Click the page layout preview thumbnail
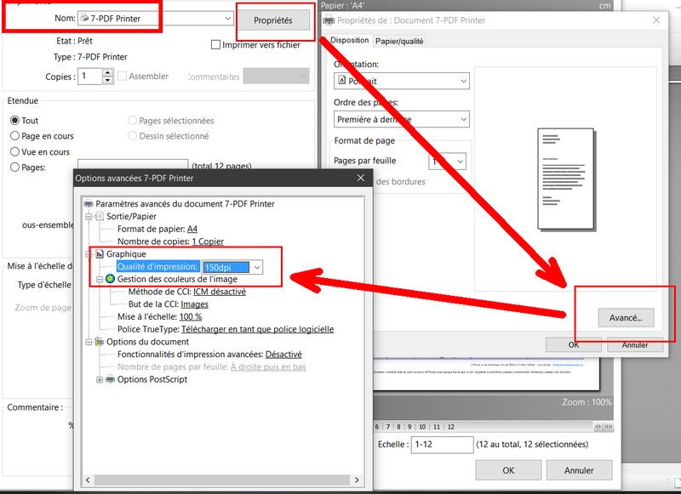The height and width of the screenshot is (494, 681). [566, 179]
